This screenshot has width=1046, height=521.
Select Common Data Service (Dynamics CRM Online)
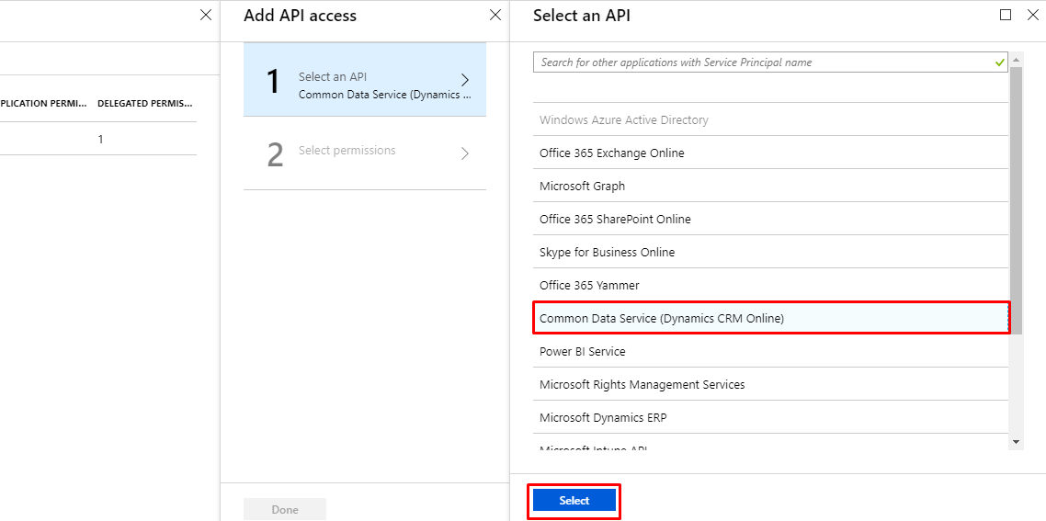point(662,319)
